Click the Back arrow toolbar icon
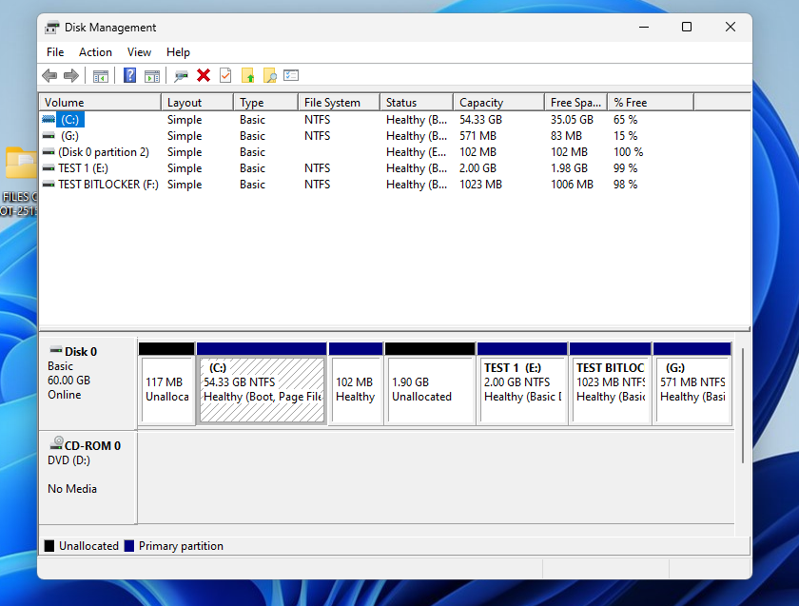Viewport: 799px width, 606px height. pyautogui.click(x=49, y=76)
